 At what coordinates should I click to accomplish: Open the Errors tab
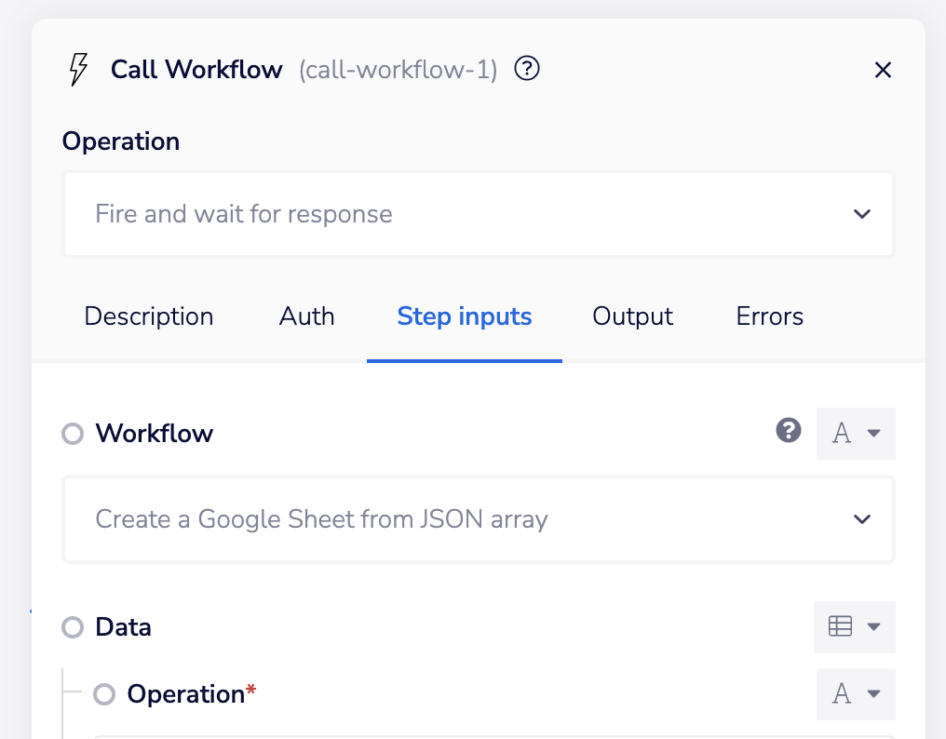pyautogui.click(x=769, y=316)
